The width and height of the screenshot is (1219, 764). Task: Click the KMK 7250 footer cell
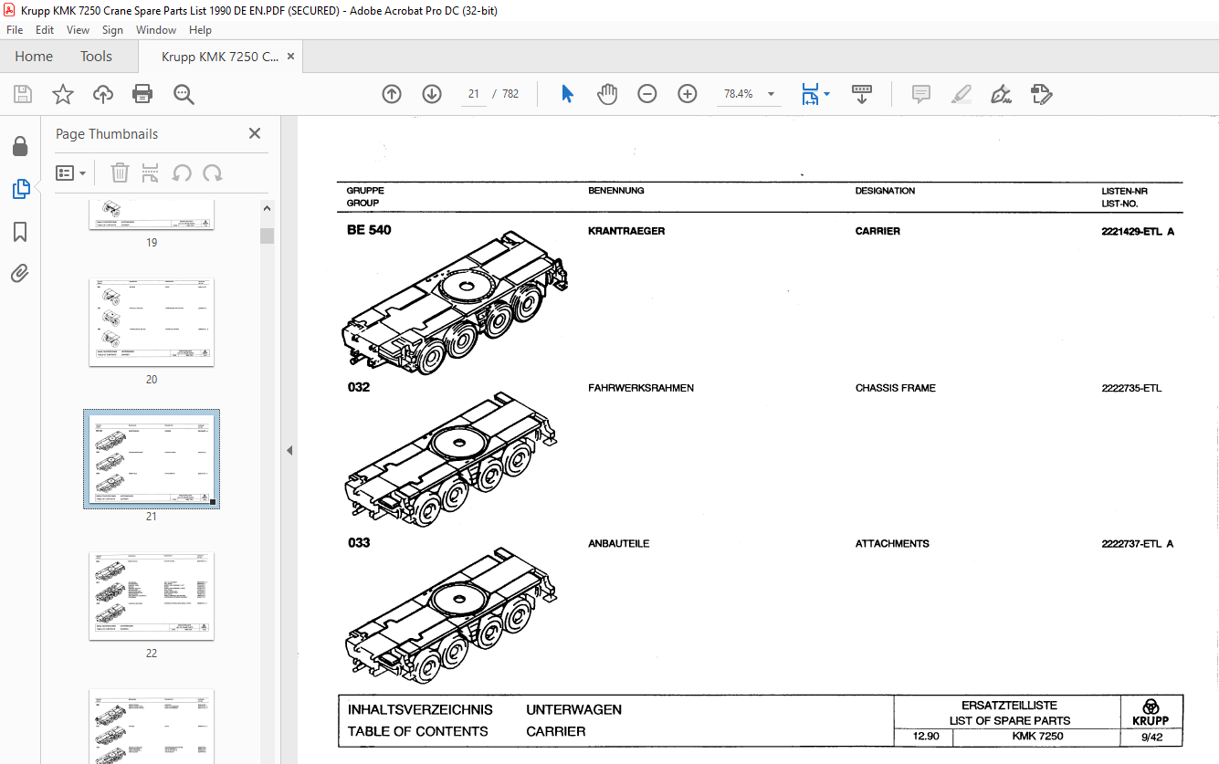click(x=1037, y=736)
